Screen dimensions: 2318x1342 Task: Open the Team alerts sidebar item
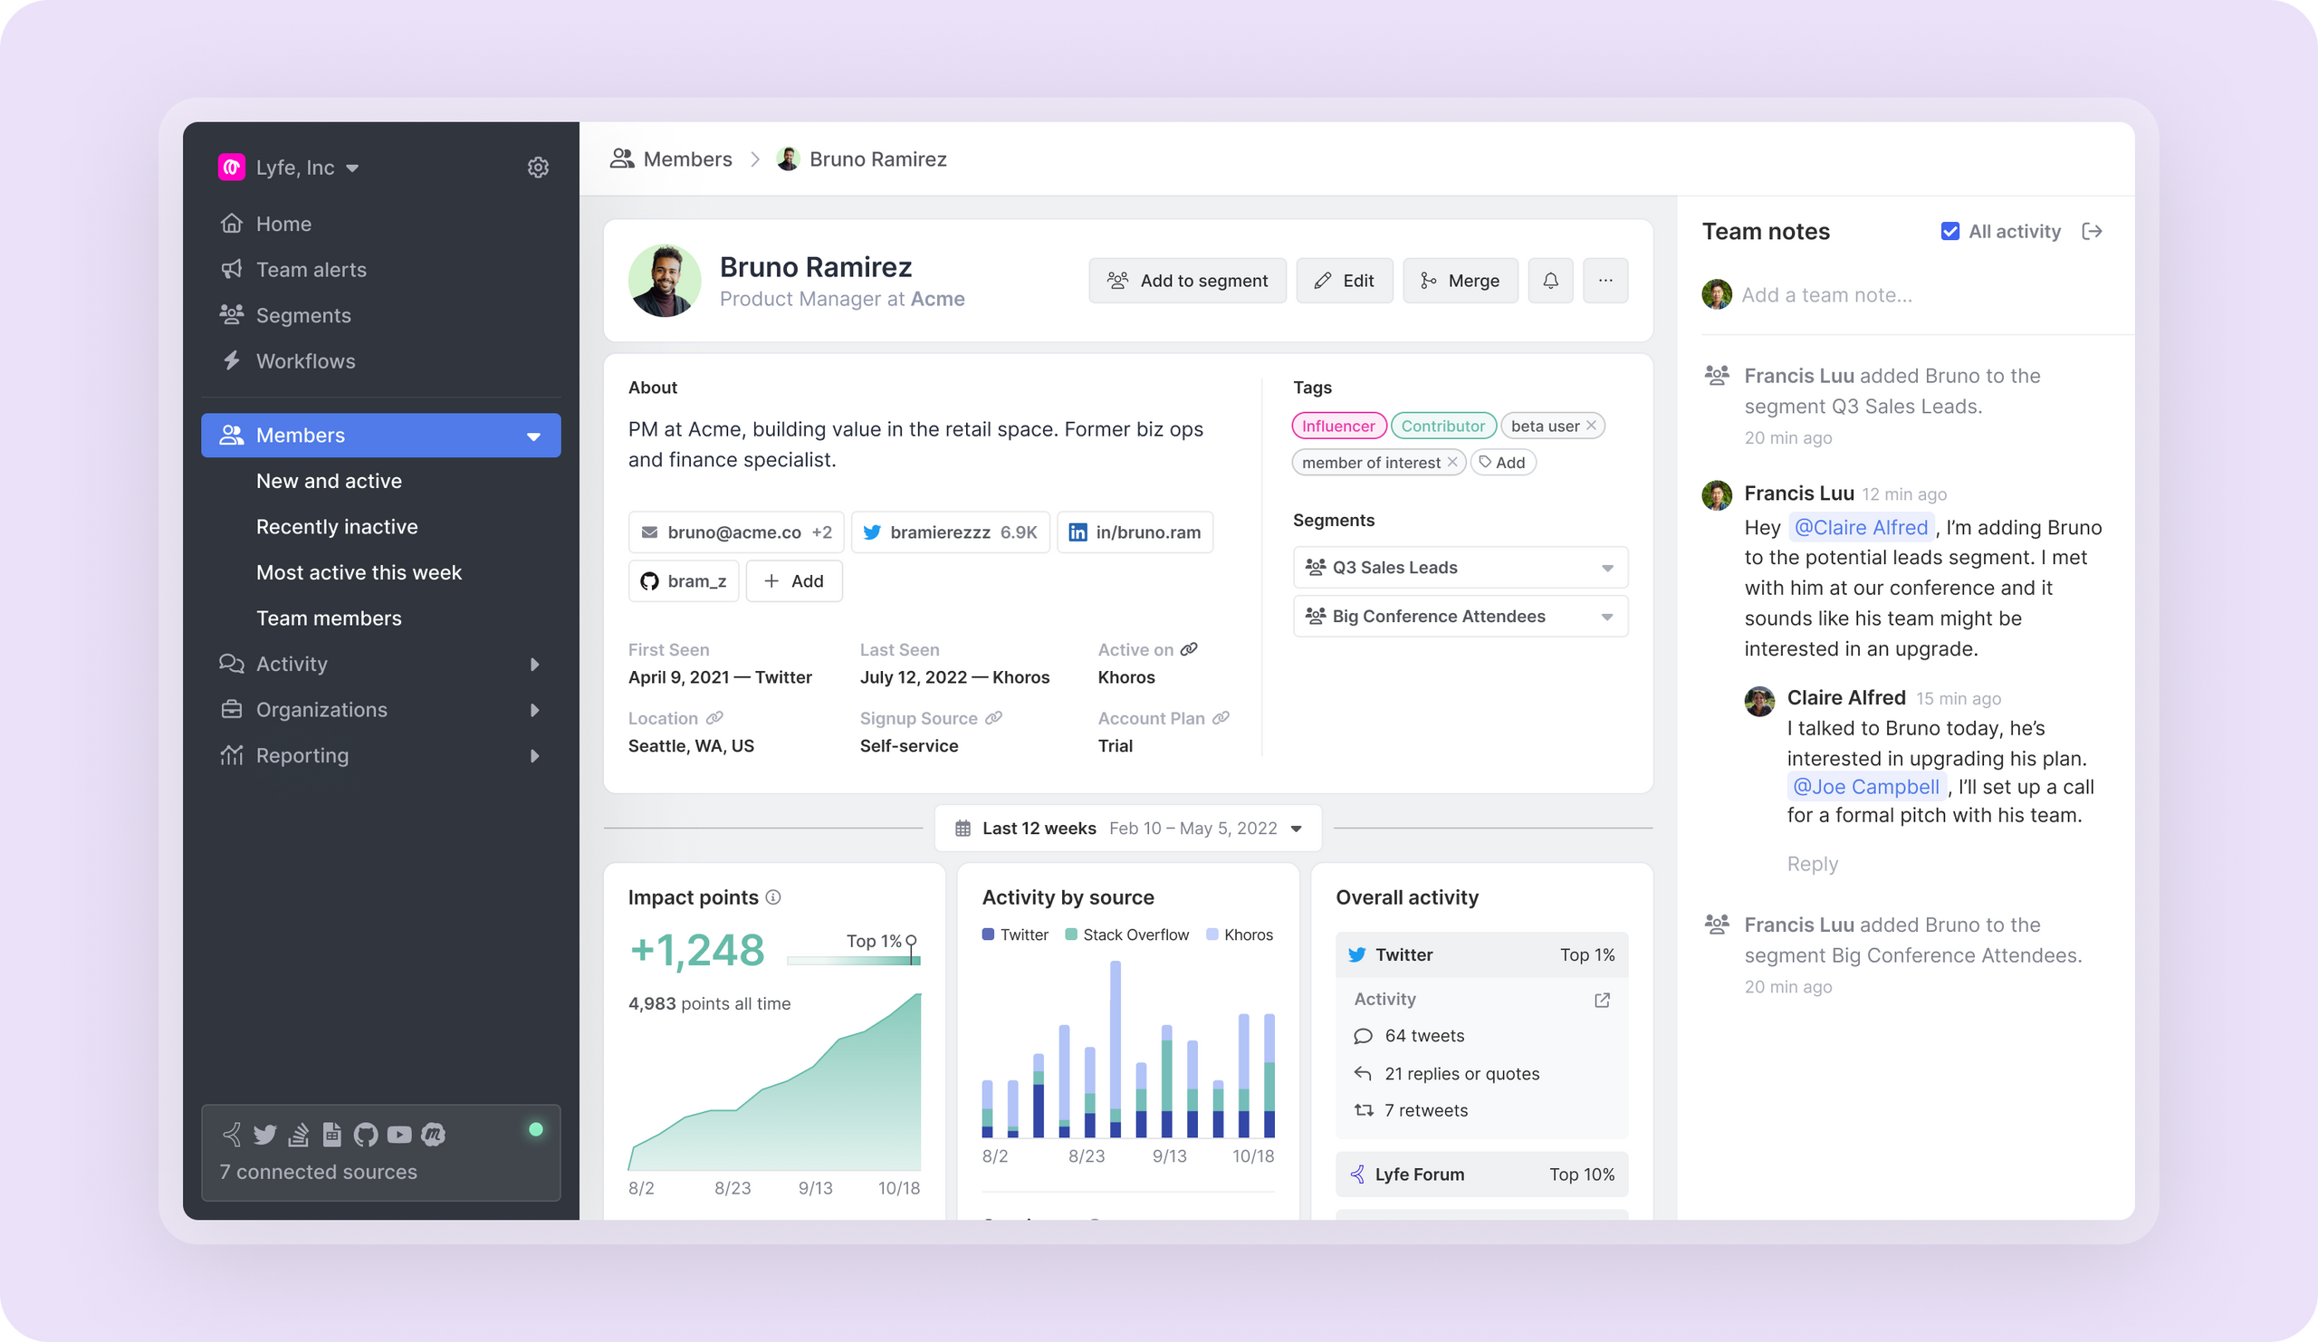311,270
